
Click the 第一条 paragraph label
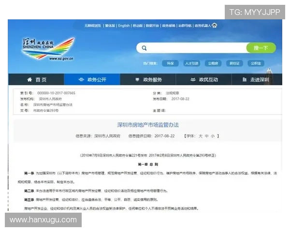point(29,173)
